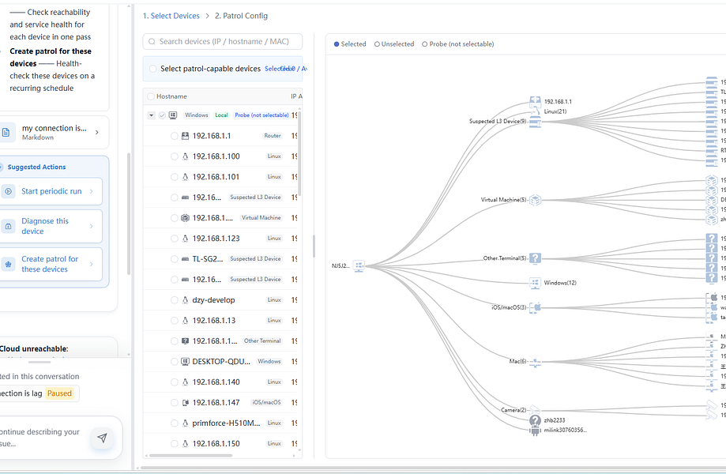
Task: Click the NJSJ2 root host icon
Action: 359,265
